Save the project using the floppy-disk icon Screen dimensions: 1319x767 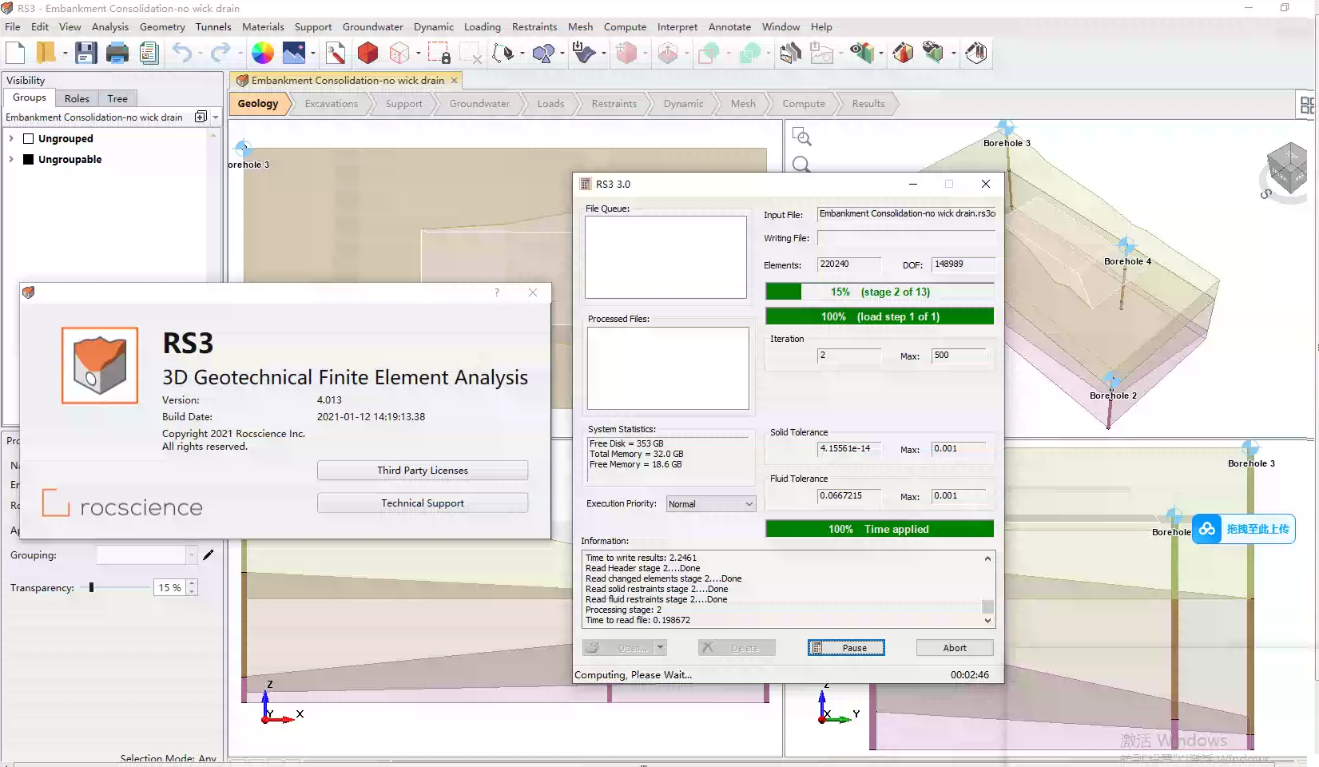point(85,54)
